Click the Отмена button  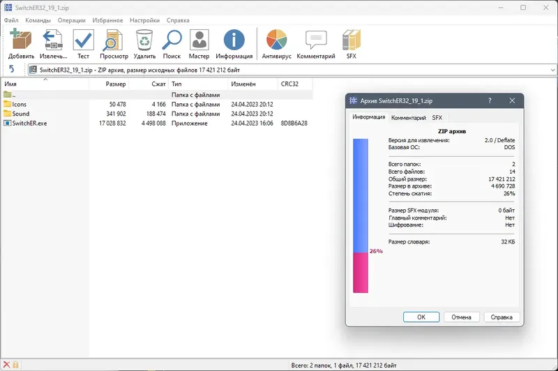click(x=462, y=317)
